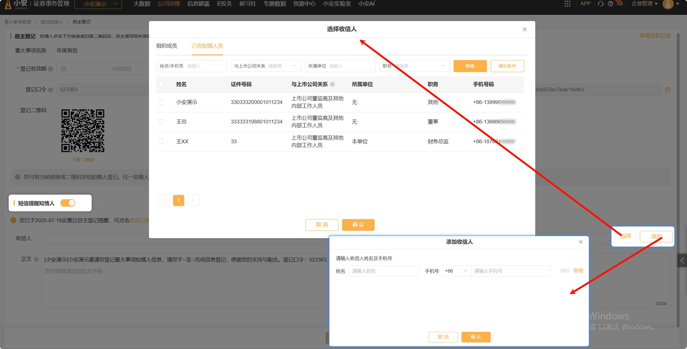Check the box for 王XX row
Screen dimensions: 687x349
coord(161,141)
